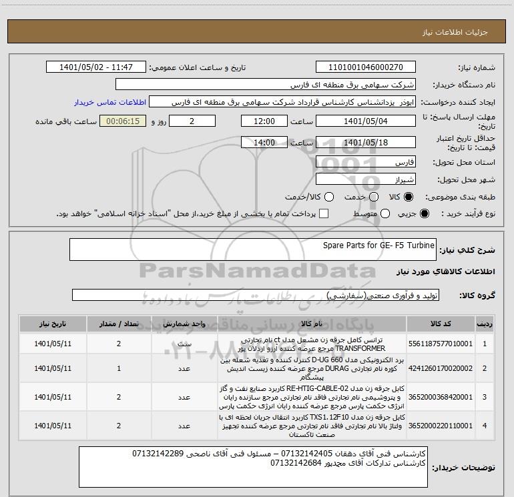The height and width of the screenshot is (497, 514).
Task: Click the delivery city field شیراز
Action: [x=366, y=179]
